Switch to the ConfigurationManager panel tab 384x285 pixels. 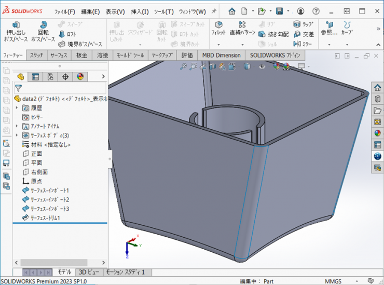(50, 77)
